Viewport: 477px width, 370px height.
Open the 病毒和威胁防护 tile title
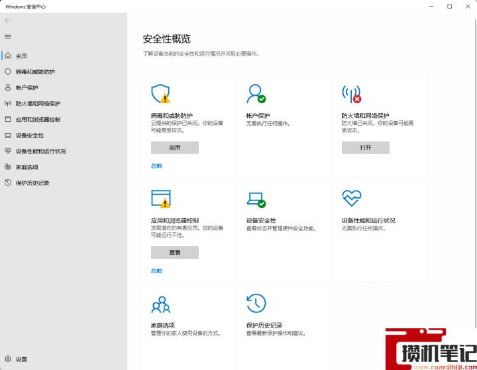(172, 116)
